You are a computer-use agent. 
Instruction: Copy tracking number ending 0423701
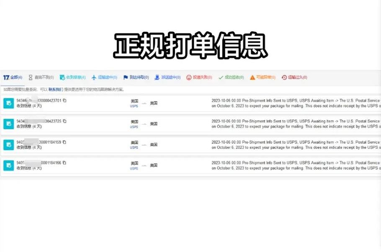tap(64, 100)
